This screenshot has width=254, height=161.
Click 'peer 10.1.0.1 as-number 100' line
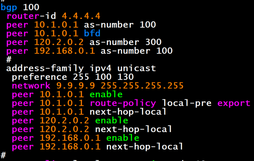coord(81,25)
